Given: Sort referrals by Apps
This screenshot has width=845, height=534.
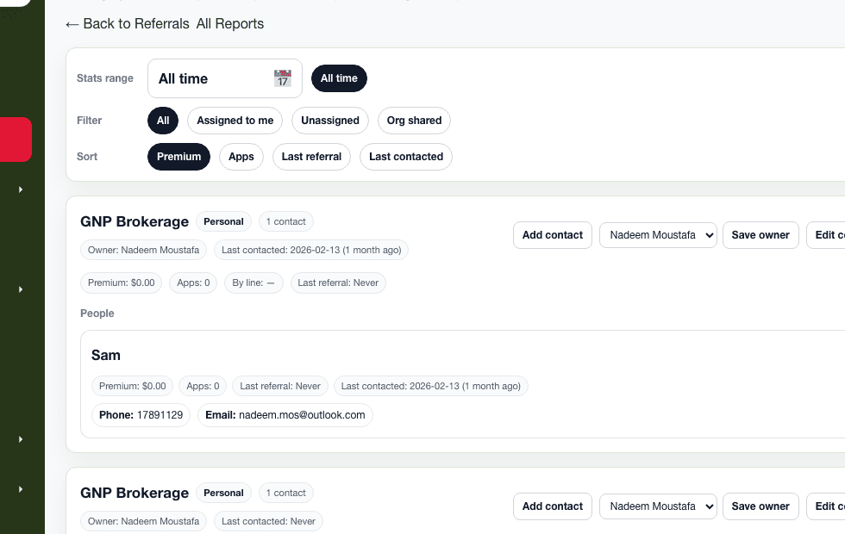Looking at the screenshot, I should point(241,157).
